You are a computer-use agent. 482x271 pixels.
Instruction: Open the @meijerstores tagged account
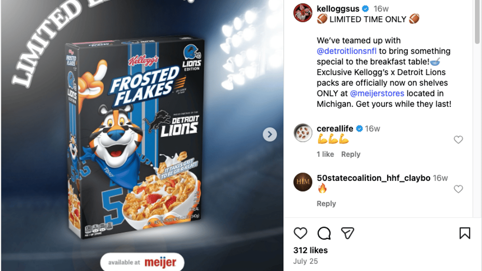(x=377, y=93)
